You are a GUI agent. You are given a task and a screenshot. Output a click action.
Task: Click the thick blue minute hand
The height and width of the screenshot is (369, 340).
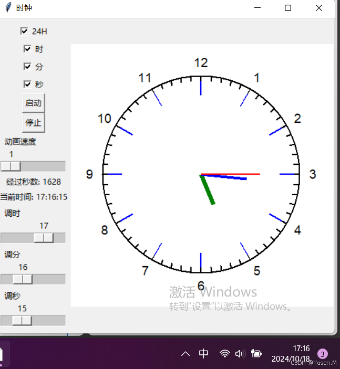[224, 177]
